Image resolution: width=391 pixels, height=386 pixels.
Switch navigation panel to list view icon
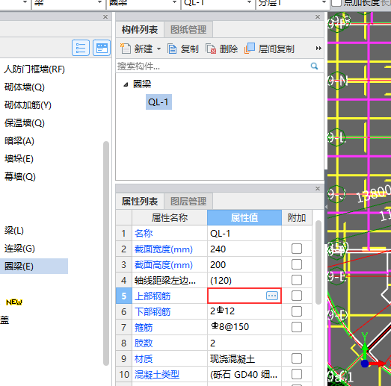coord(81,48)
